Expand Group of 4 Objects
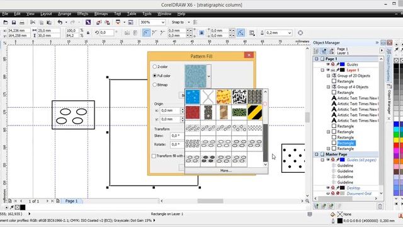Image resolution: width=403 pixels, height=227 pixels. click(x=328, y=87)
